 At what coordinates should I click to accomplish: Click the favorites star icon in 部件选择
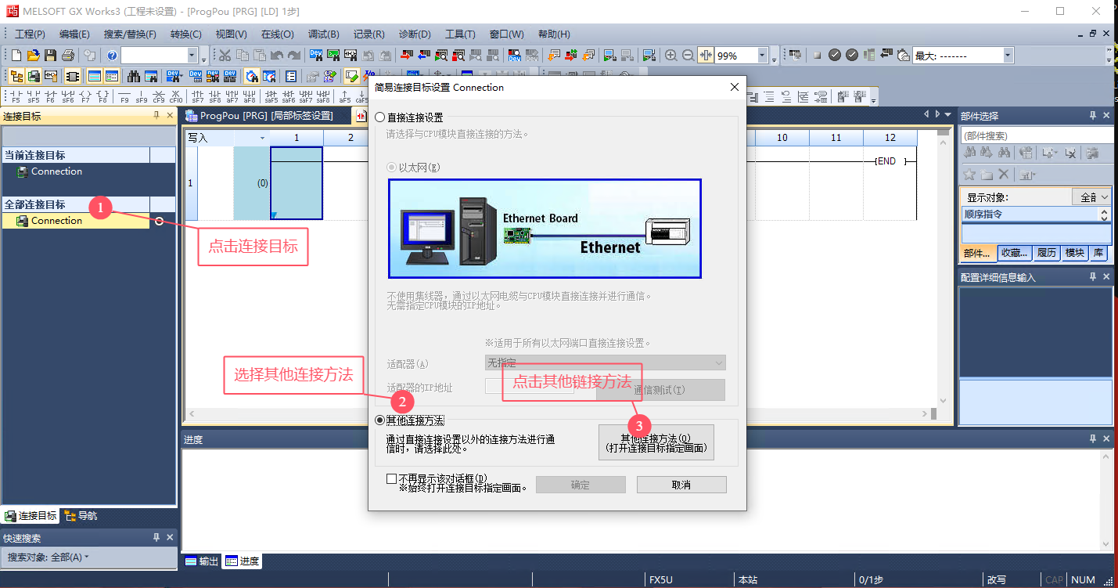(x=969, y=174)
